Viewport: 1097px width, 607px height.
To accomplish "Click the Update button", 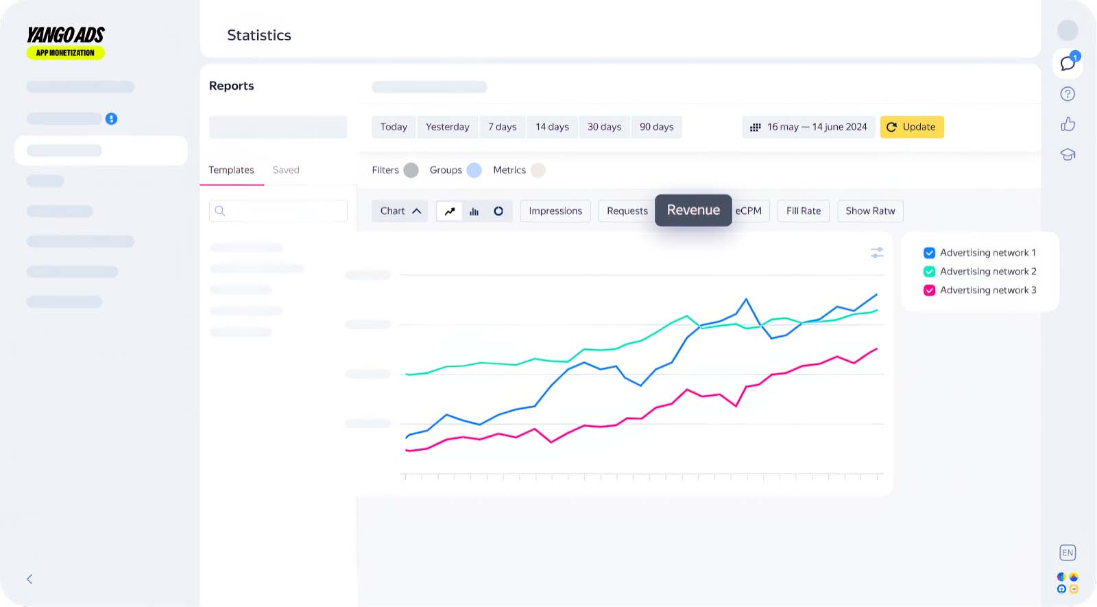I will click(911, 127).
